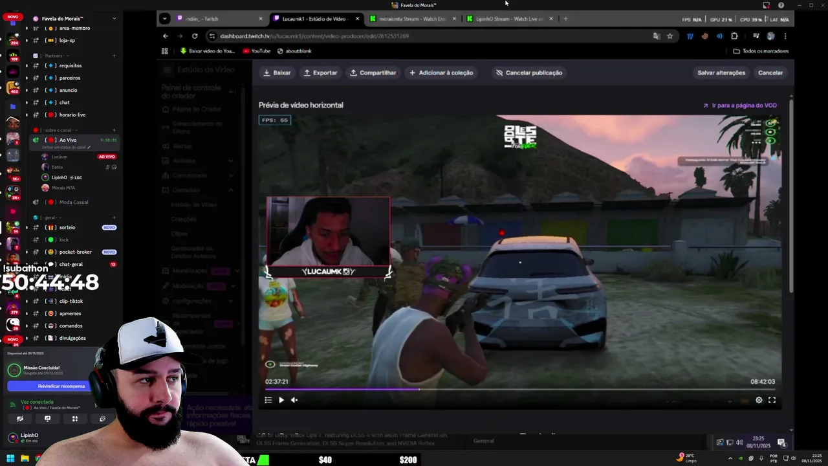Switch to the indiin_ - Twitch tab
This screenshot has width=828, height=466.
(217, 19)
